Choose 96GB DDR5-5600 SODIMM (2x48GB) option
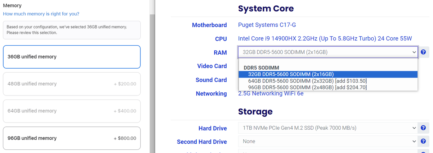 click(328, 87)
